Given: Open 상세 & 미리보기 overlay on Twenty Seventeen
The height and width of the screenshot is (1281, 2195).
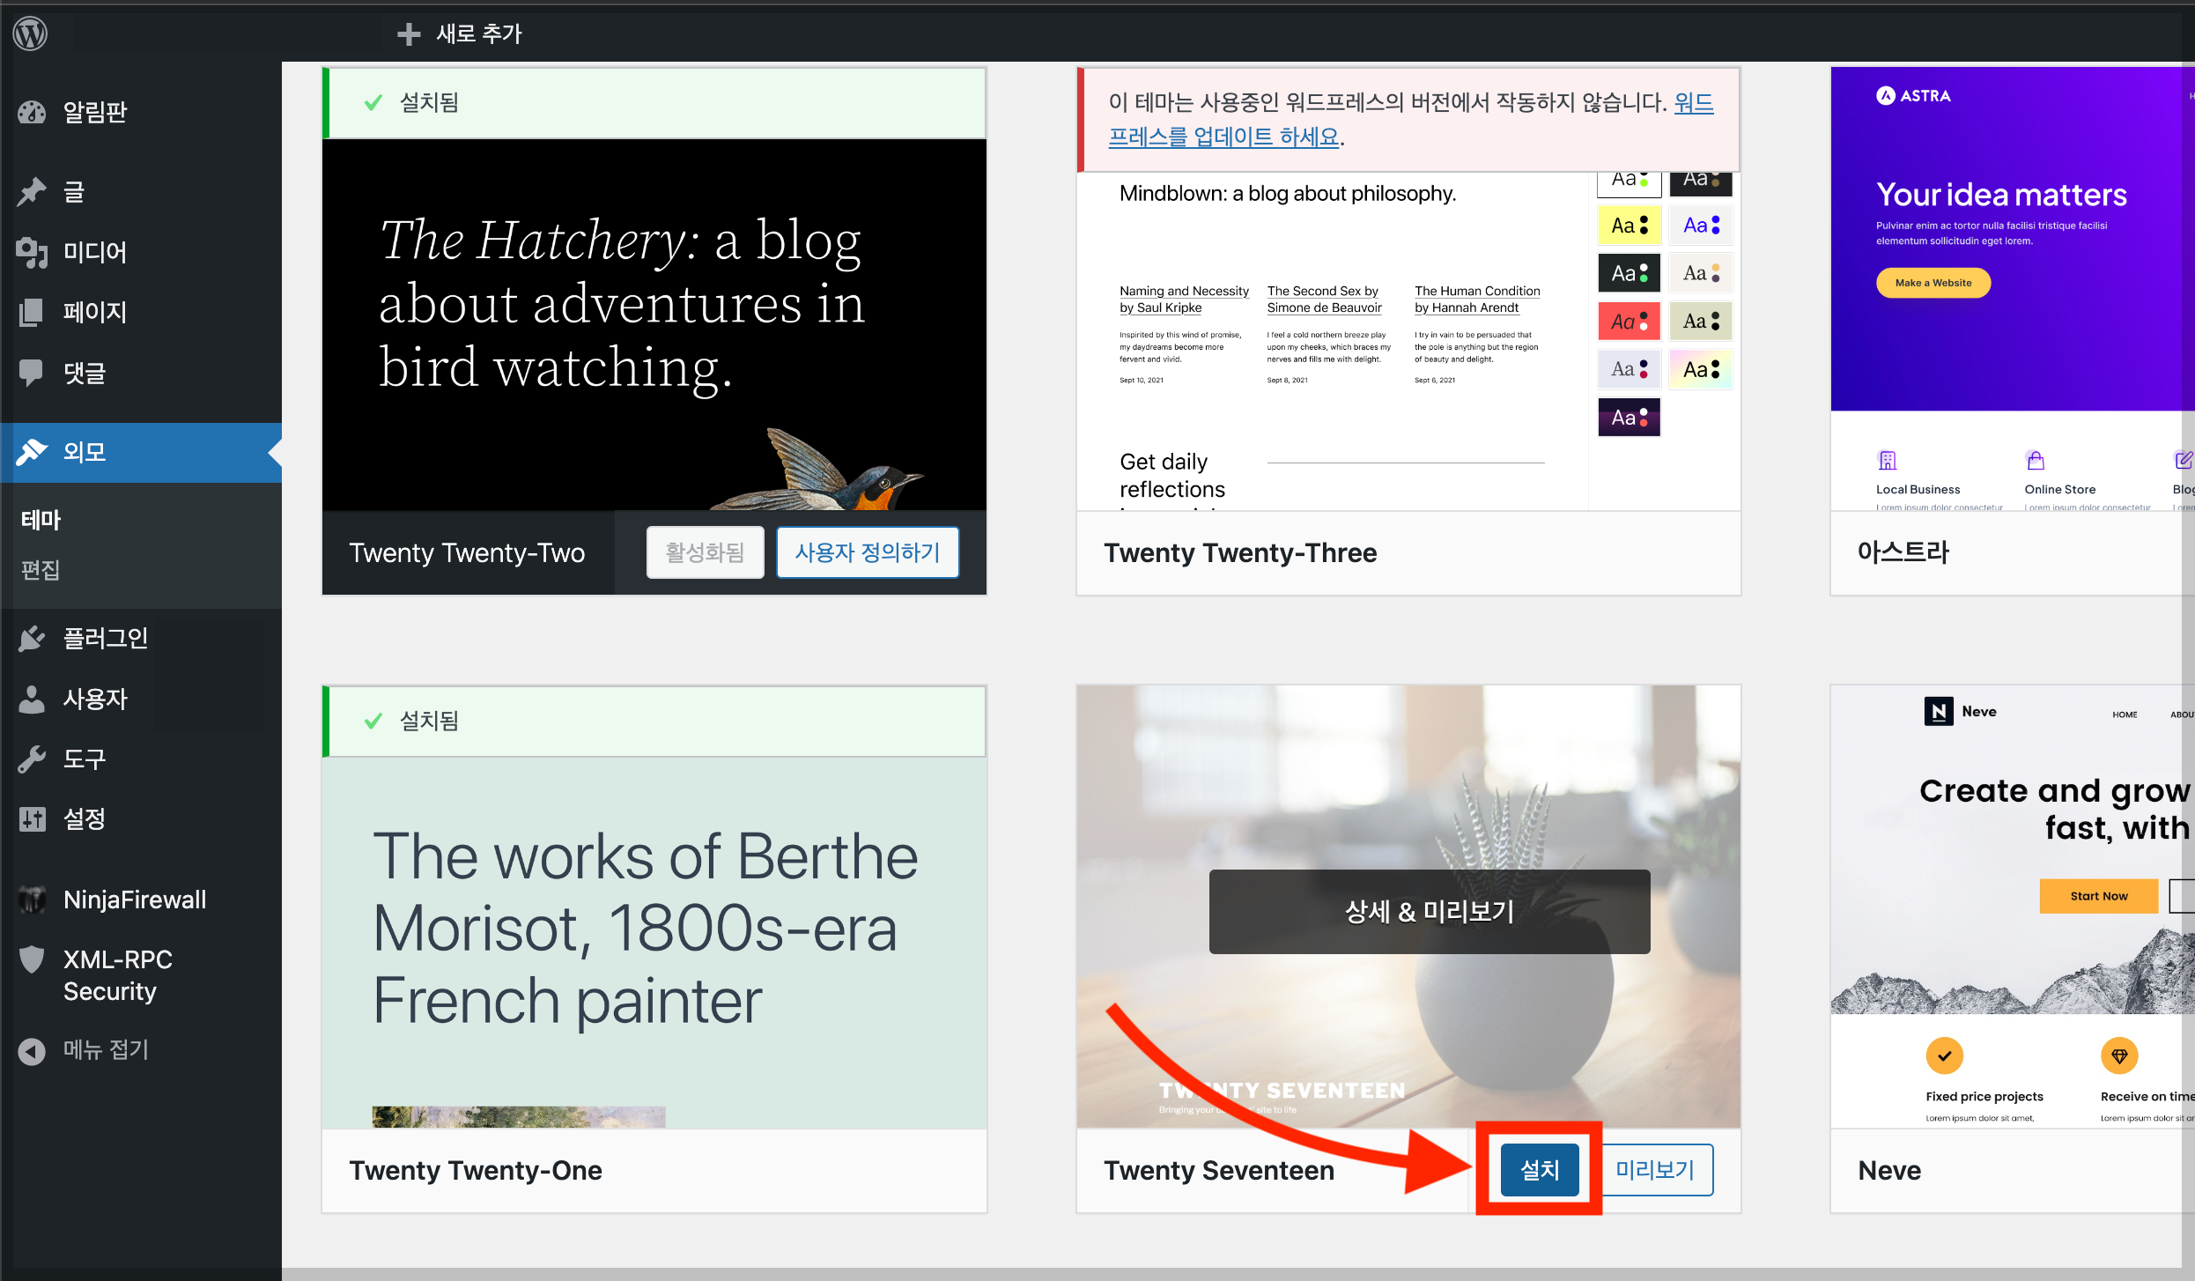Looking at the screenshot, I should (1429, 911).
